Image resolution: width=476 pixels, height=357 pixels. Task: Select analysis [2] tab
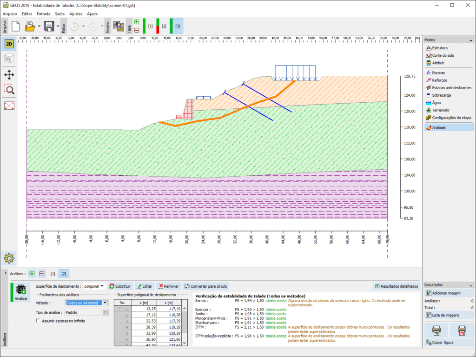(64, 273)
